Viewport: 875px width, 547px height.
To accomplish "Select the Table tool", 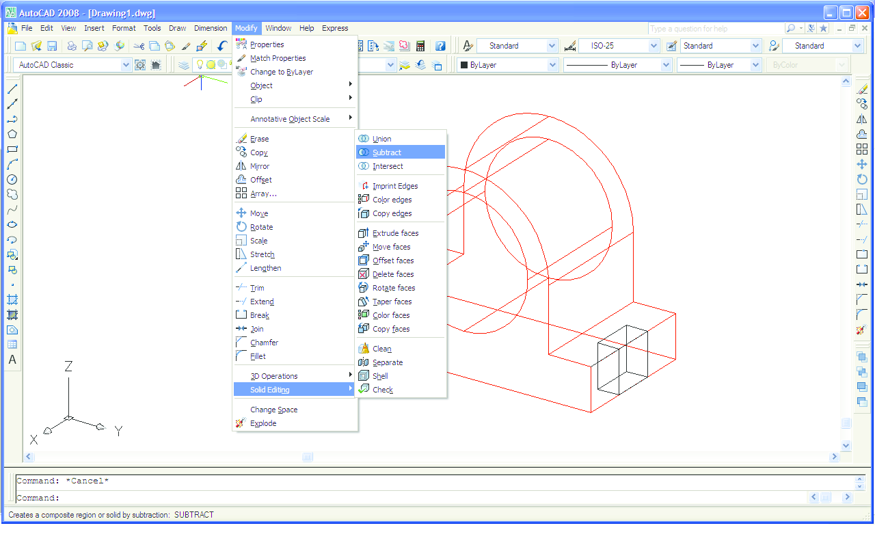I will pos(12,345).
